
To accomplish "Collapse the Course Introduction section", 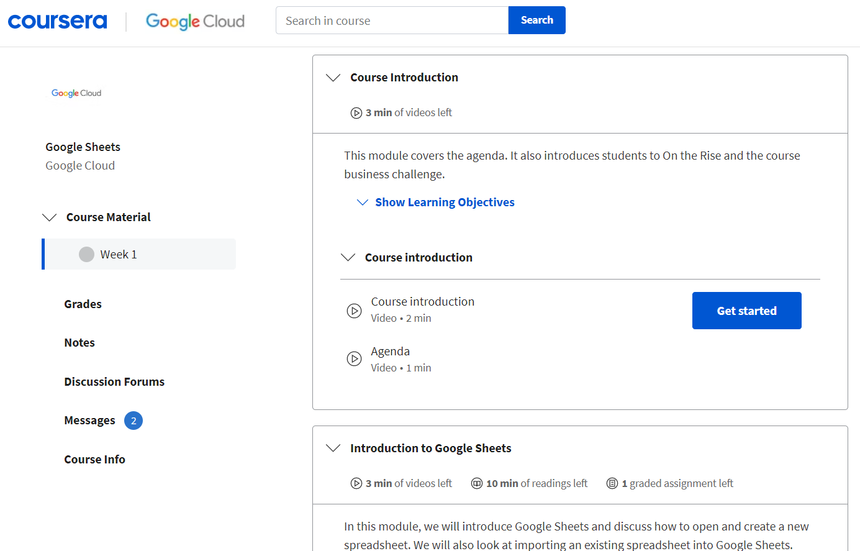I will pos(333,77).
